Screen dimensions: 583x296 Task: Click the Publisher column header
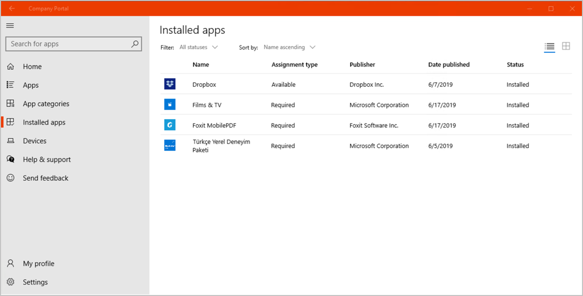pos(362,65)
